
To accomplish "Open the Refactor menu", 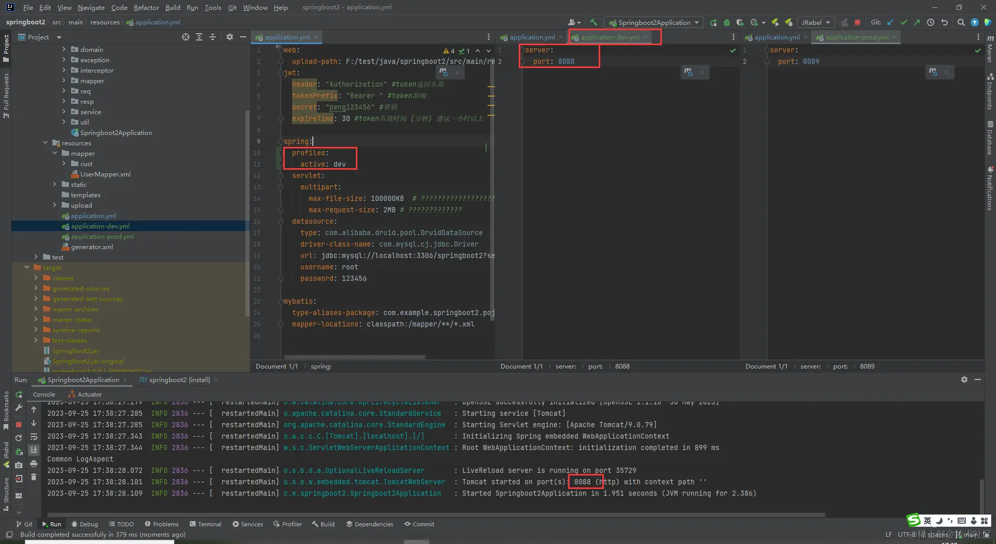I will coord(146,7).
